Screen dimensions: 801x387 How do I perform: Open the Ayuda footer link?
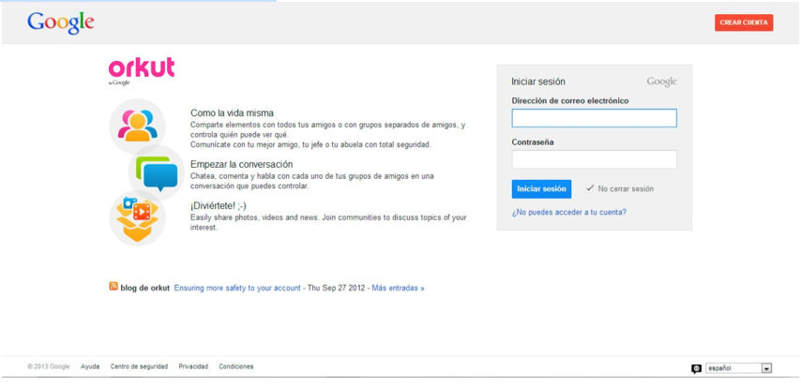(x=90, y=366)
